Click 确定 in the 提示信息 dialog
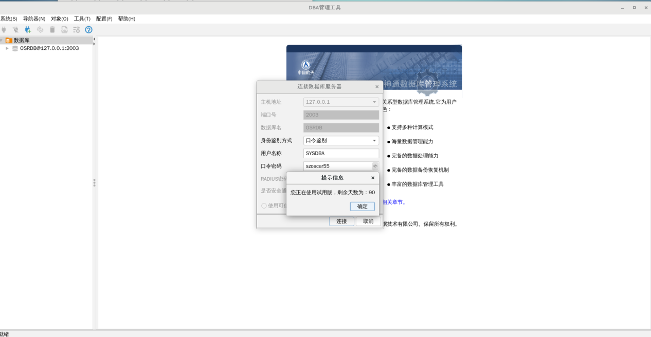 point(363,206)
